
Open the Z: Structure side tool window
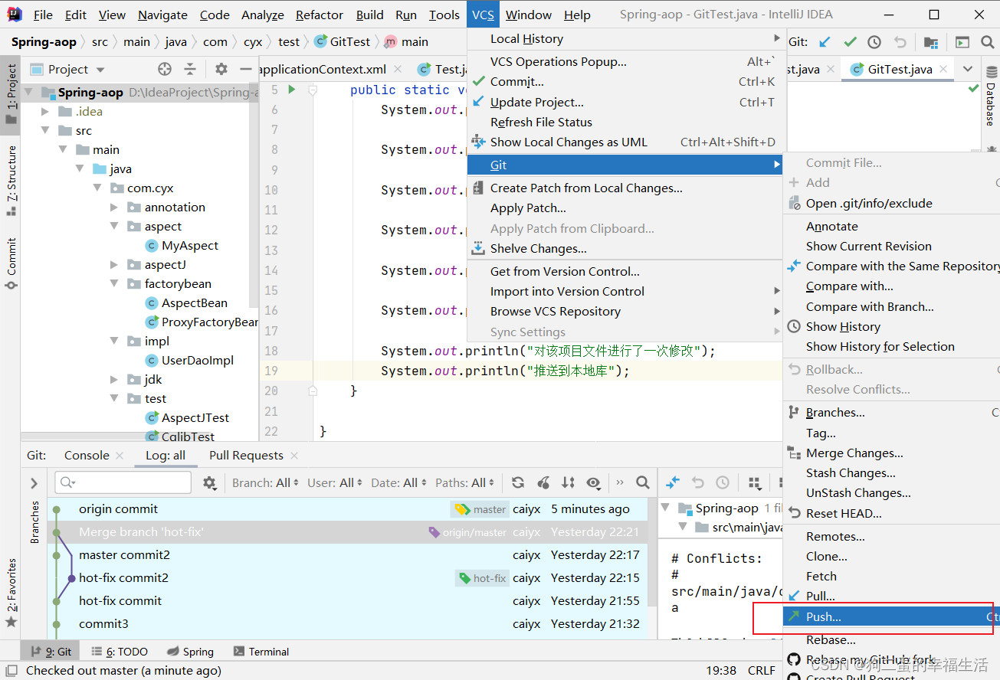point(11,179)
